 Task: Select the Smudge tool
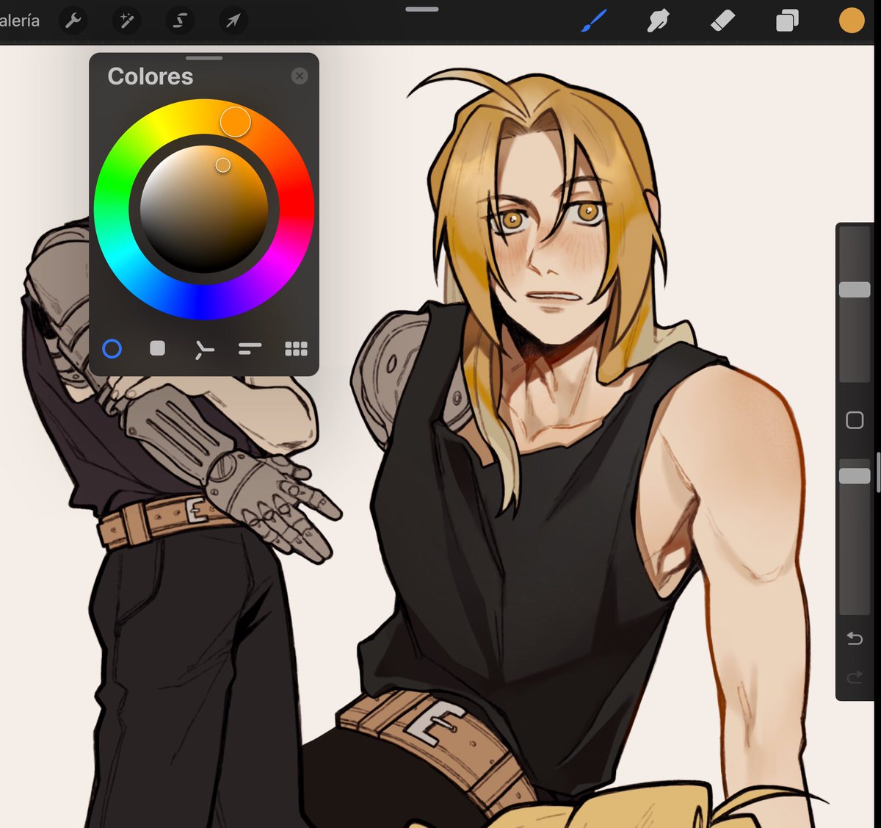tap(658, 21)
